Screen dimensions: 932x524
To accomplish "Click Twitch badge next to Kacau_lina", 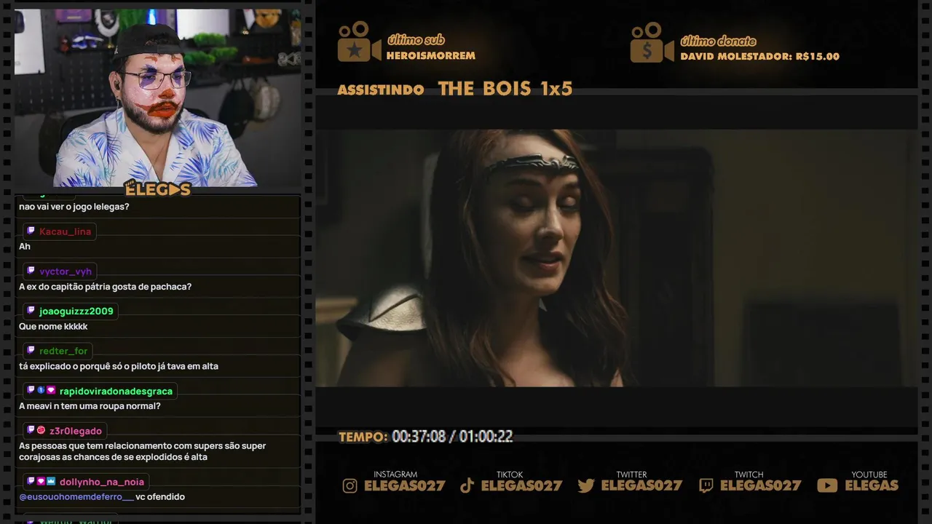I will pyautogui.click(x=31, y=231).
